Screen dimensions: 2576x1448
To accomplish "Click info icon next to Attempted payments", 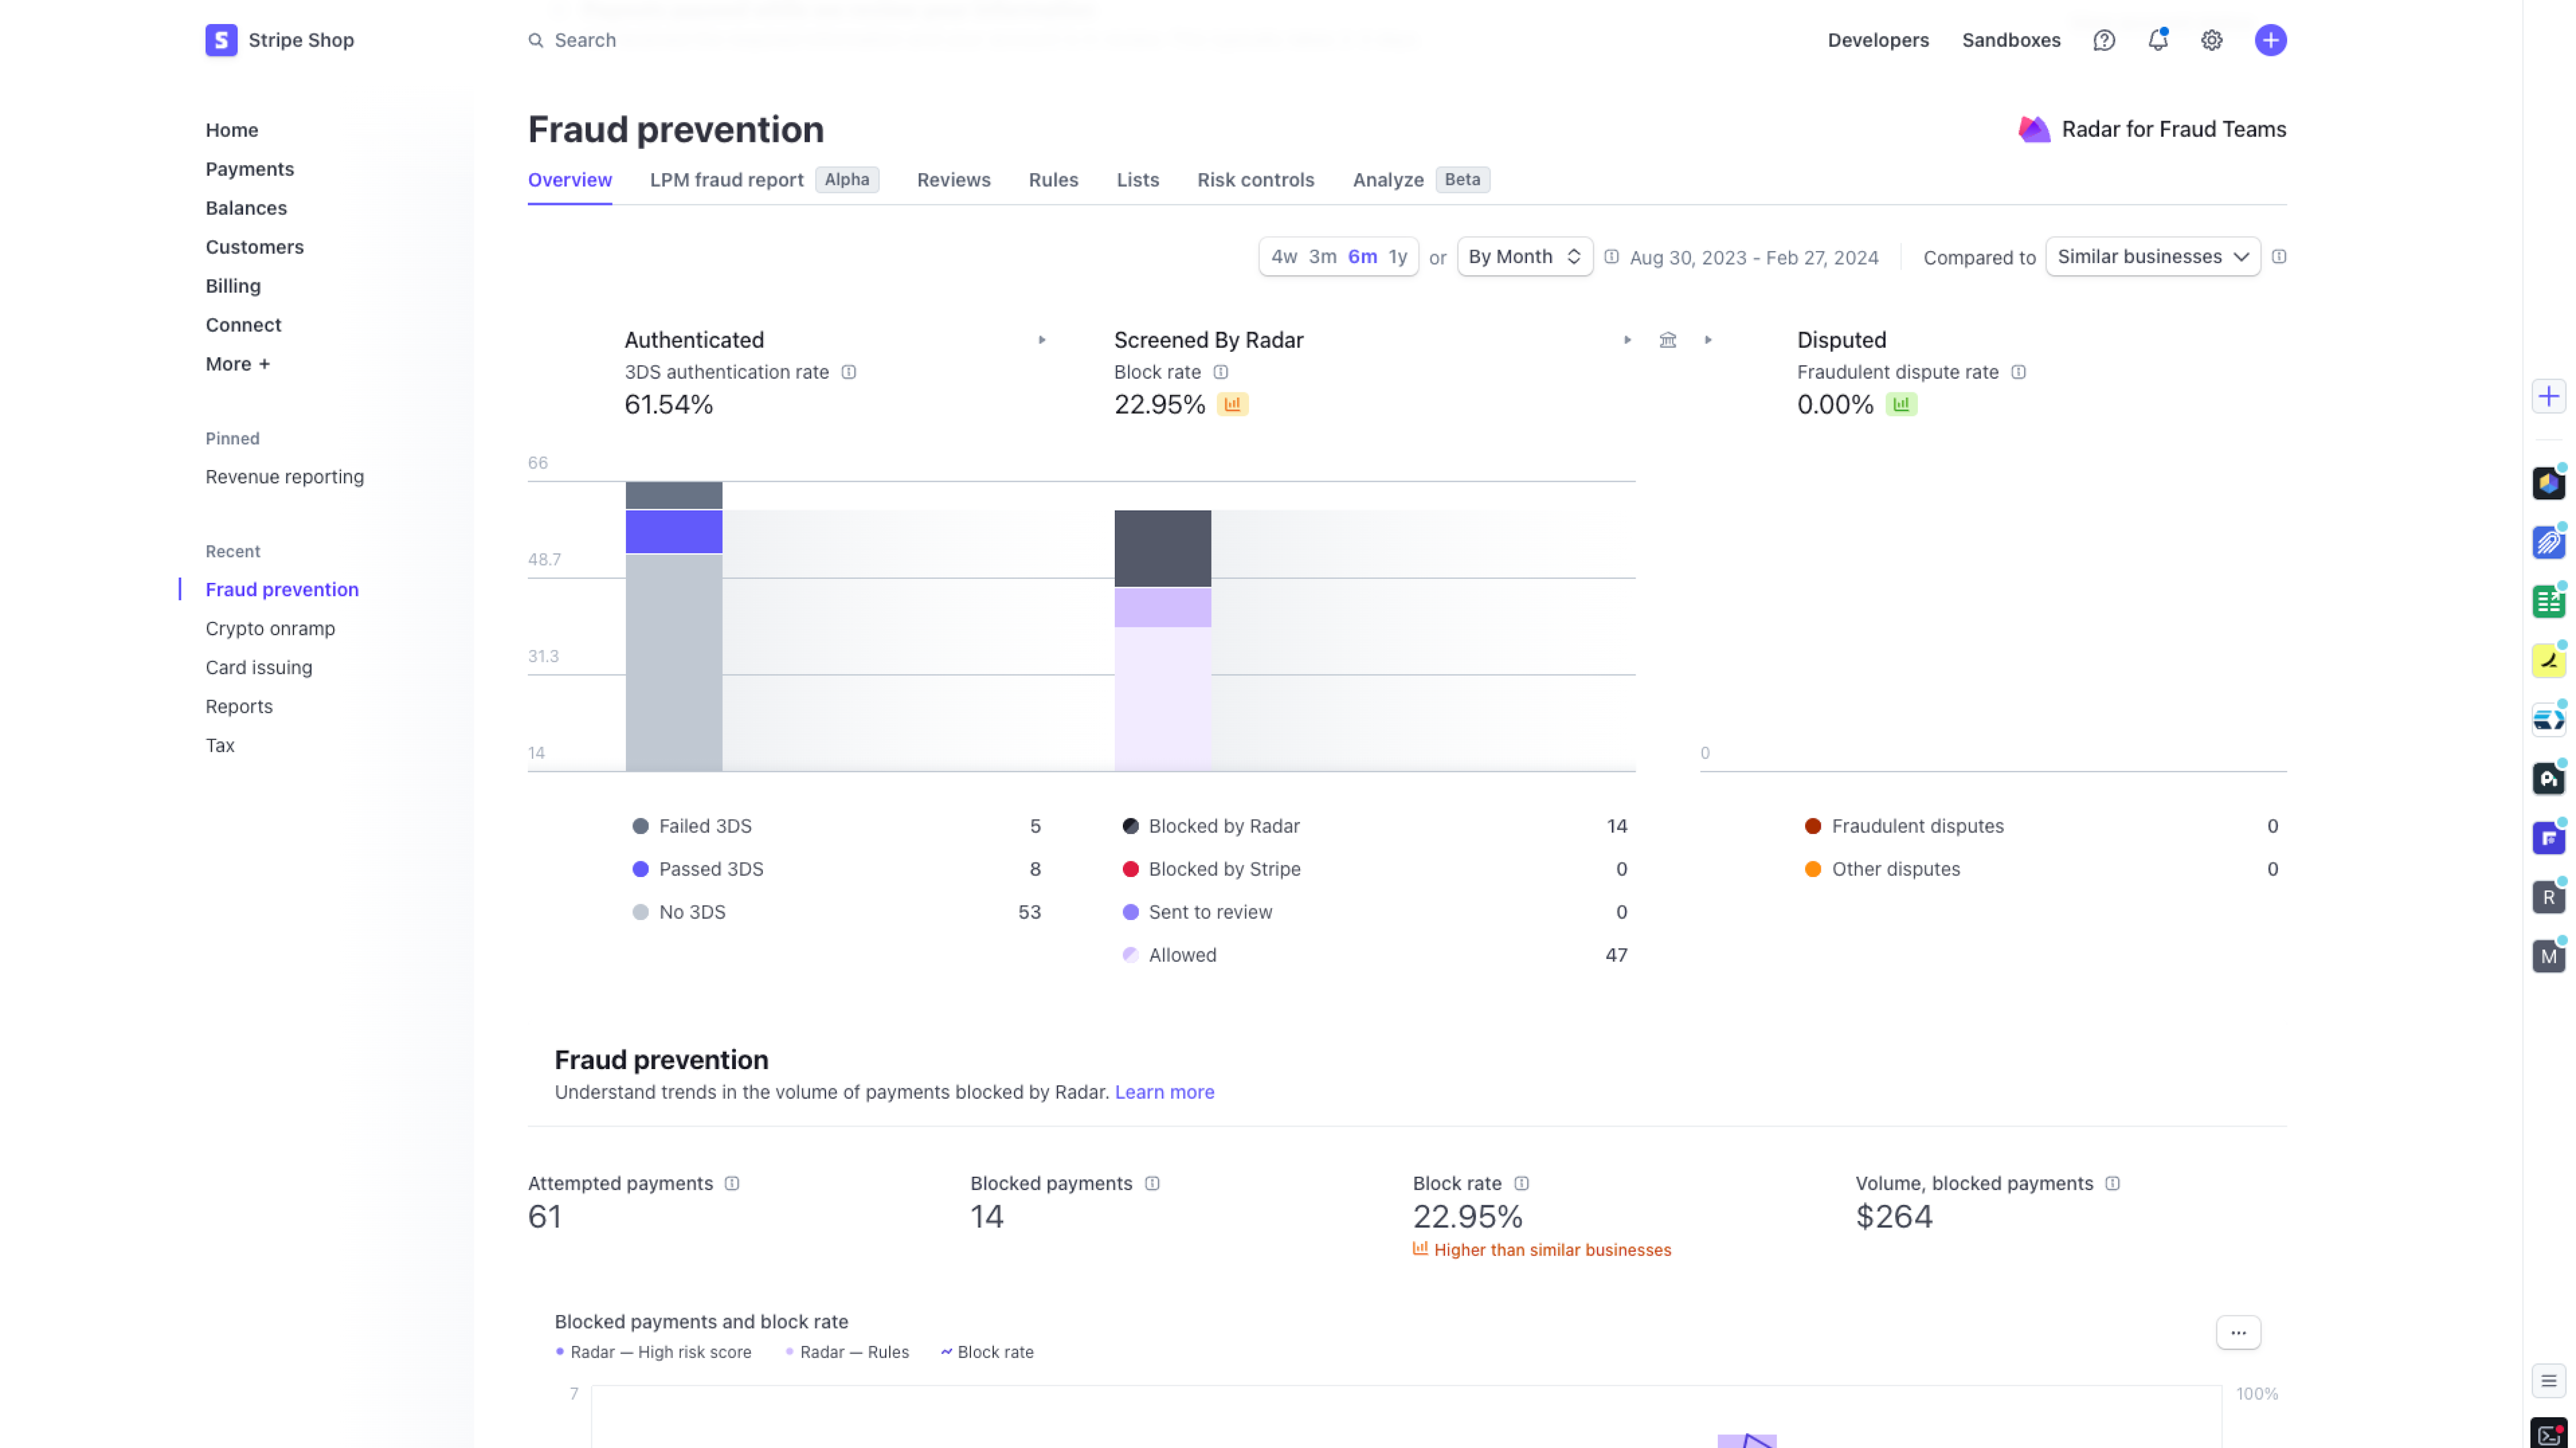I will [x=732, y=1183].
